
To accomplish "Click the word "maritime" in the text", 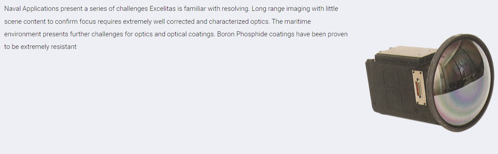I will 297,21.
